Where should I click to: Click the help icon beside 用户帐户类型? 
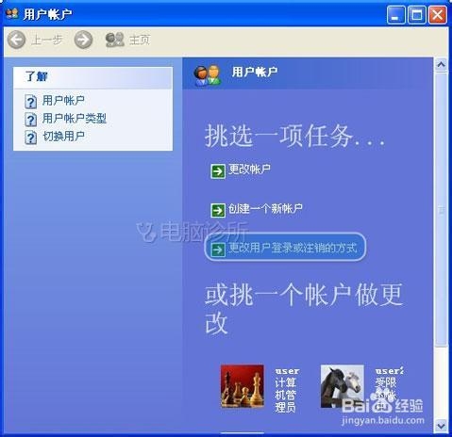point(31,120)
